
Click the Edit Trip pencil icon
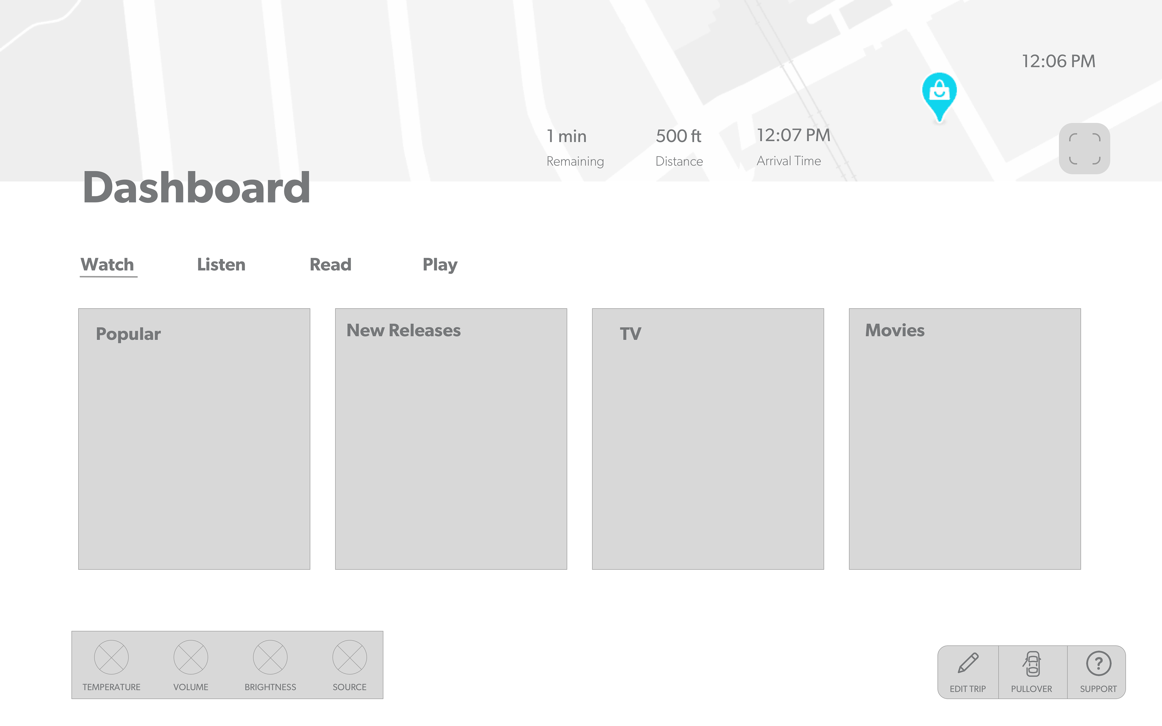(968, 662)
